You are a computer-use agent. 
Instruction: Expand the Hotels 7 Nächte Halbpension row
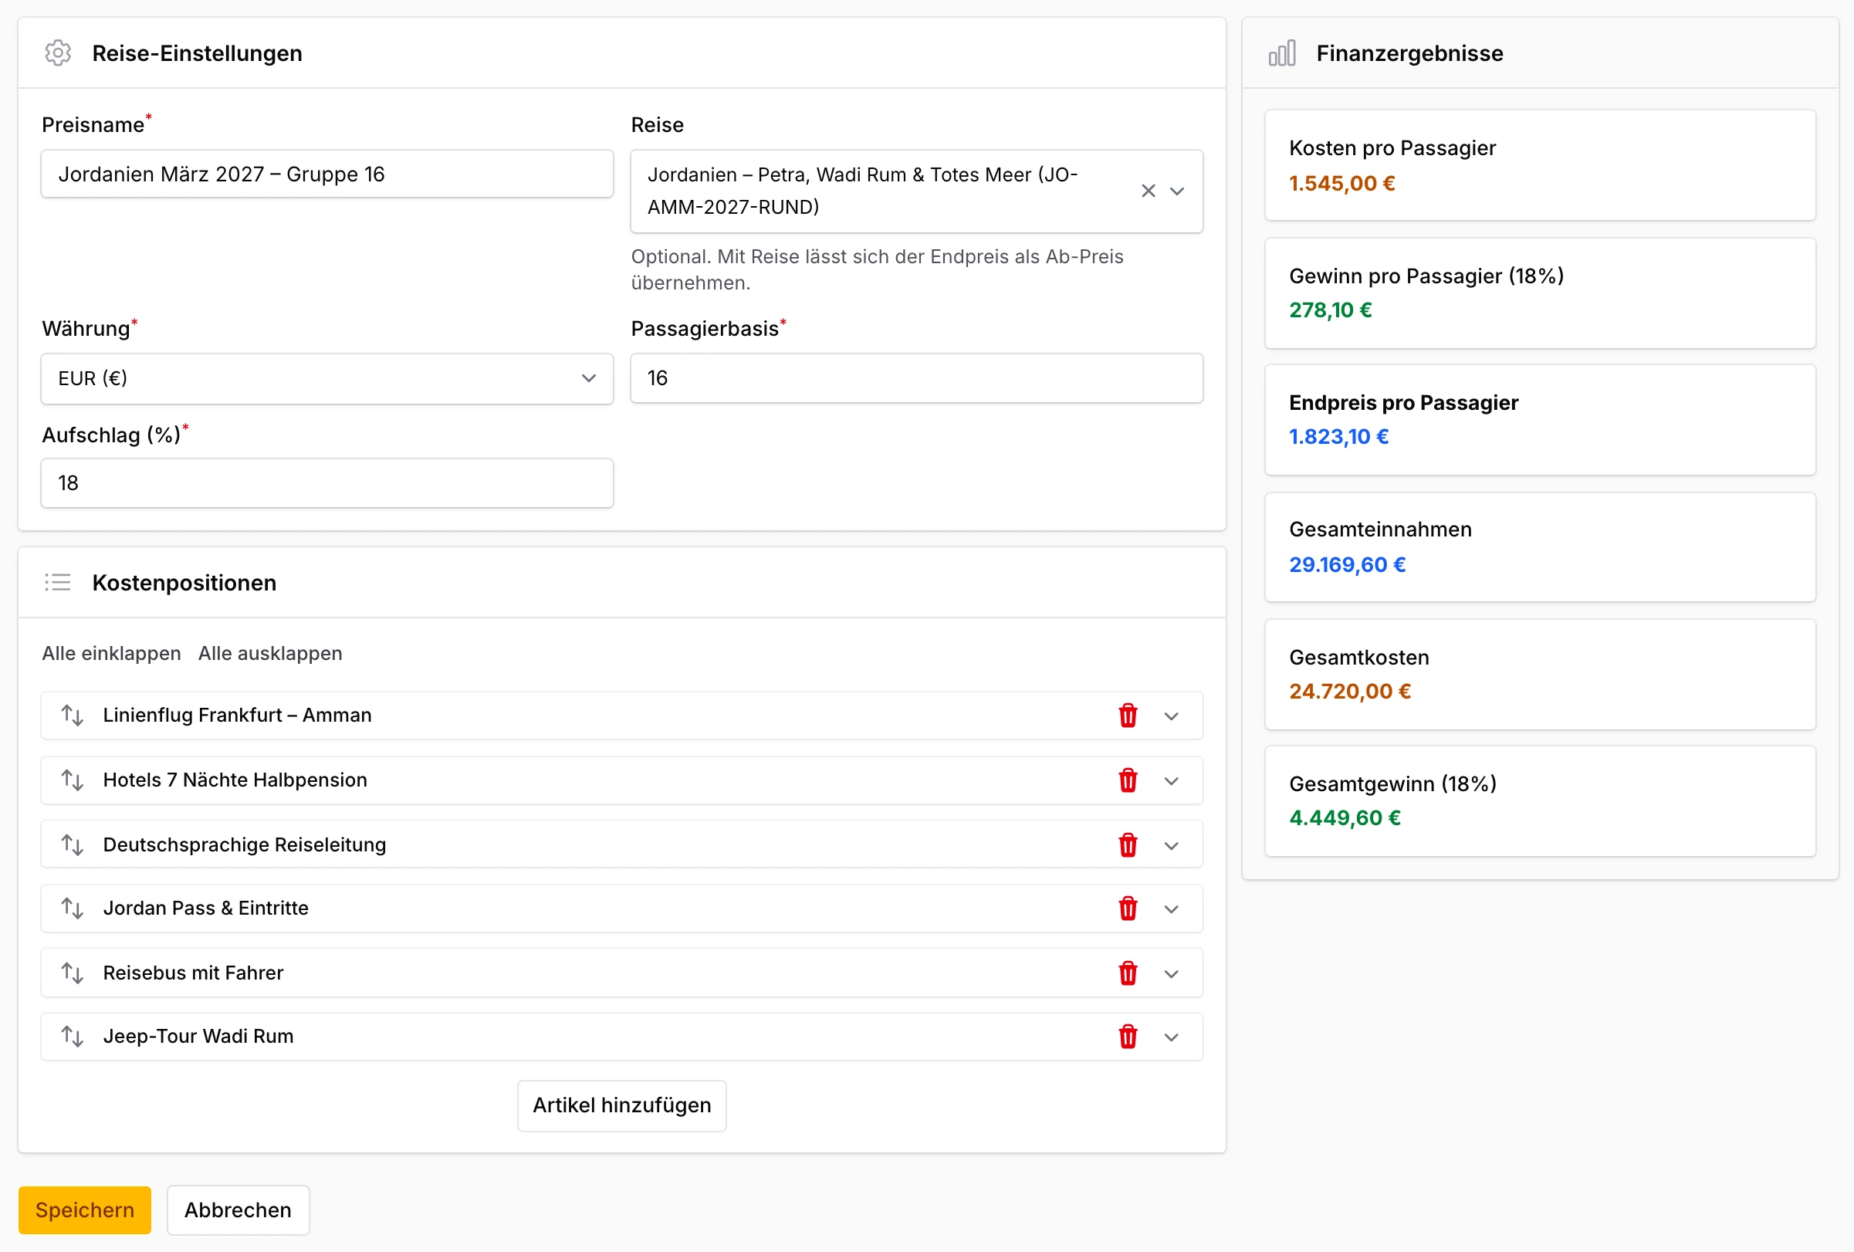click(x=1171, y=781)
